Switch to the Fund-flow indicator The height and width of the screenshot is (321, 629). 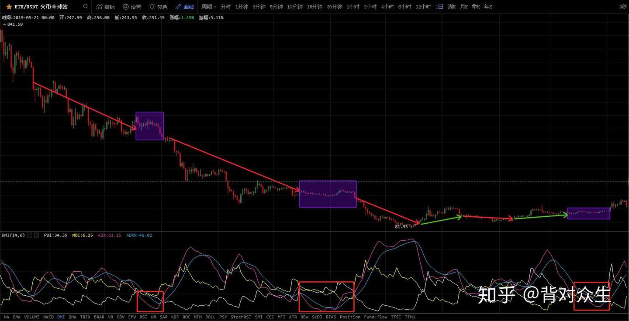point(376,317)
